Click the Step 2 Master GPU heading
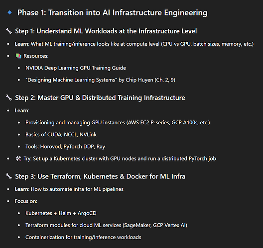The width and height of the screenshot is (263, 248). pos(100,98)
